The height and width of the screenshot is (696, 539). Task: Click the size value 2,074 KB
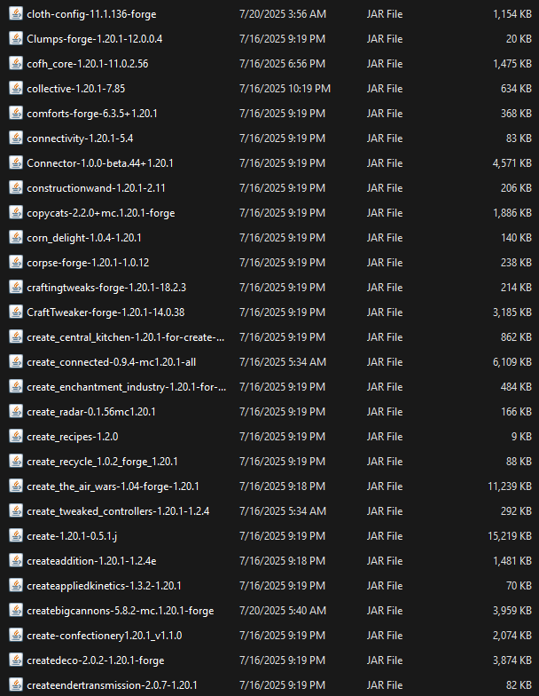click(512, 636)
